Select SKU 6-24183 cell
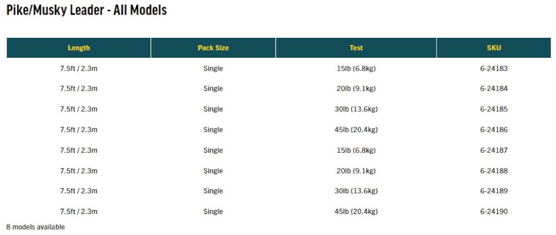This screenshot has width=556, height=235. click(x=494, y=68)
